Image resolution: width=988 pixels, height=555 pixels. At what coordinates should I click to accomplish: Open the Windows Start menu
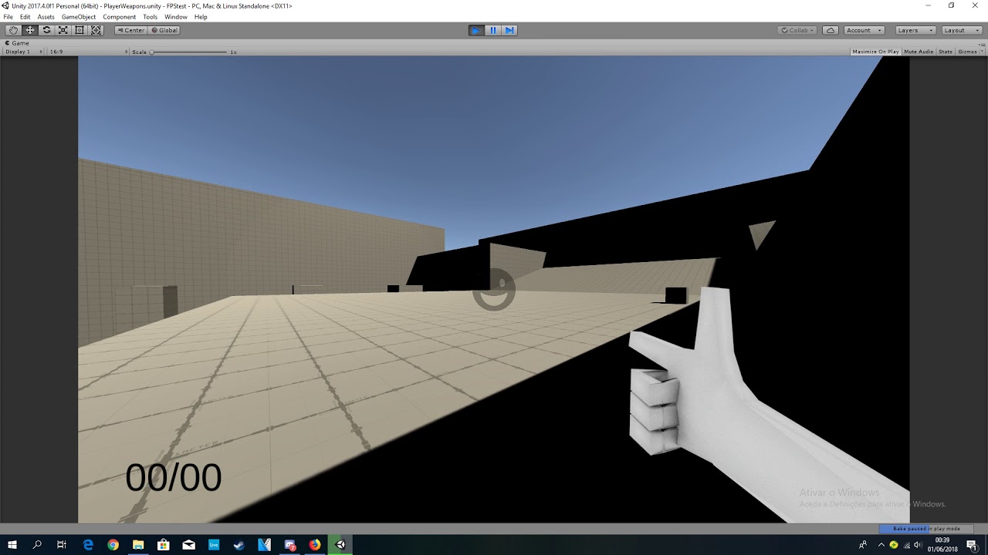tap(12, 545)
